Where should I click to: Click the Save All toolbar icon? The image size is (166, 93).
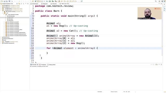[x=7, y=1]
